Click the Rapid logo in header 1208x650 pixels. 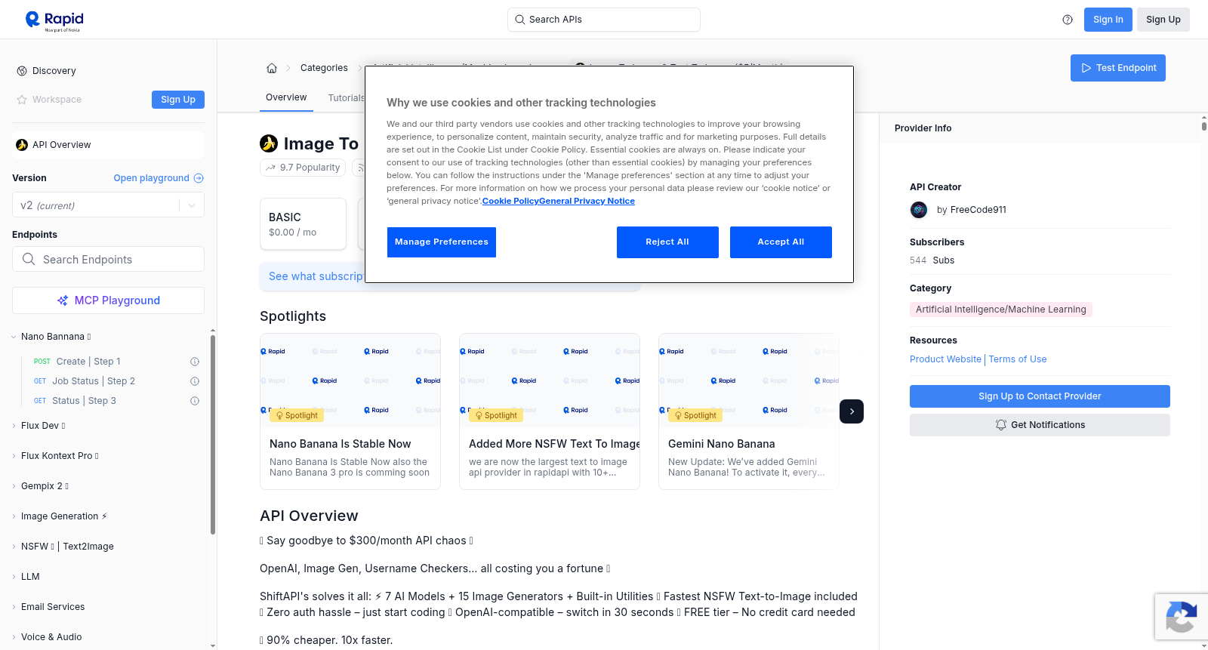54,20
